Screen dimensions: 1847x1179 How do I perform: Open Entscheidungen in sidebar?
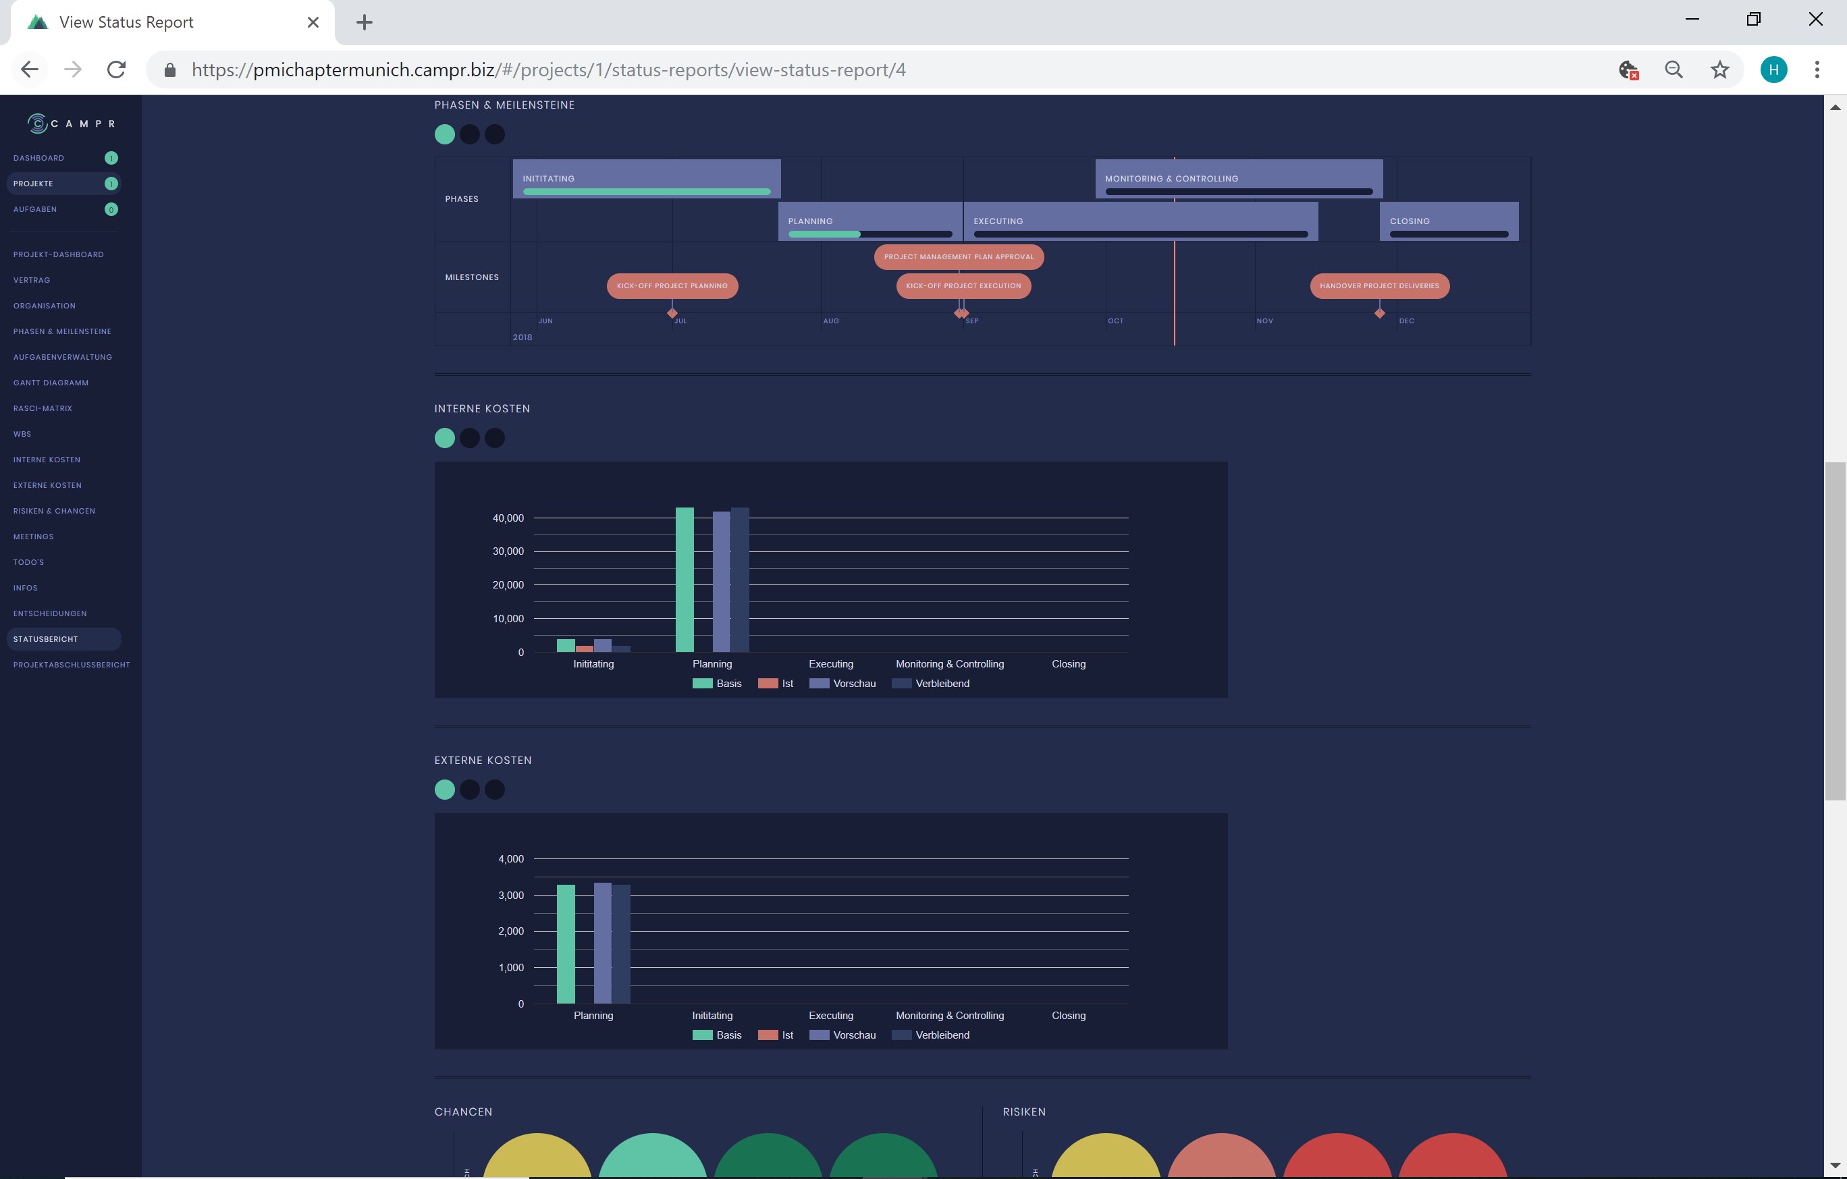click(50, 614)
